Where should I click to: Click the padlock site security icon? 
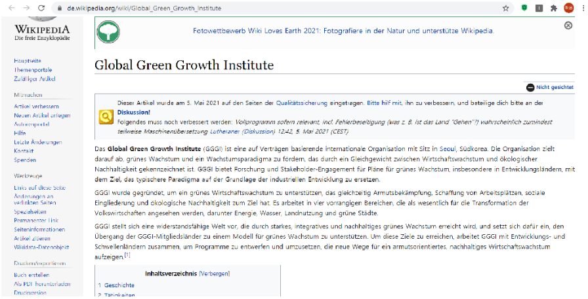coord(59,9)
